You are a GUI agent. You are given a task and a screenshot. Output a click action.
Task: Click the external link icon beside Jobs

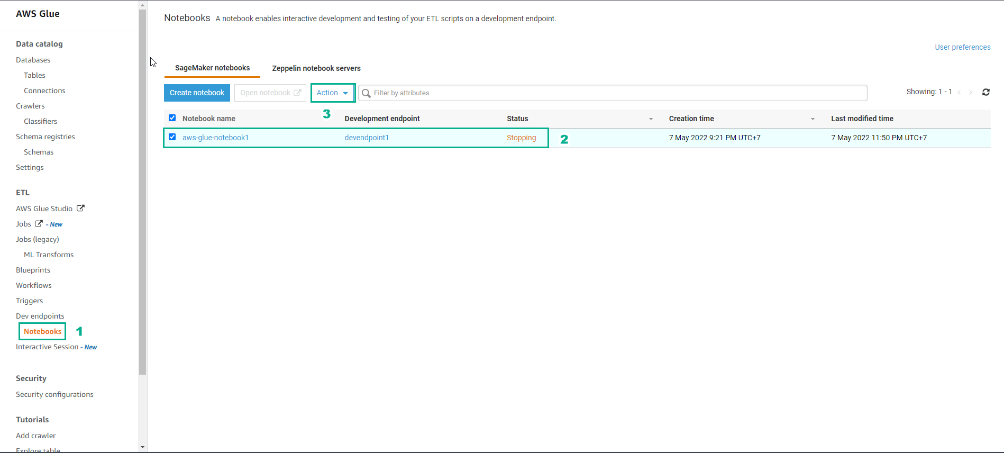(39, 223)
